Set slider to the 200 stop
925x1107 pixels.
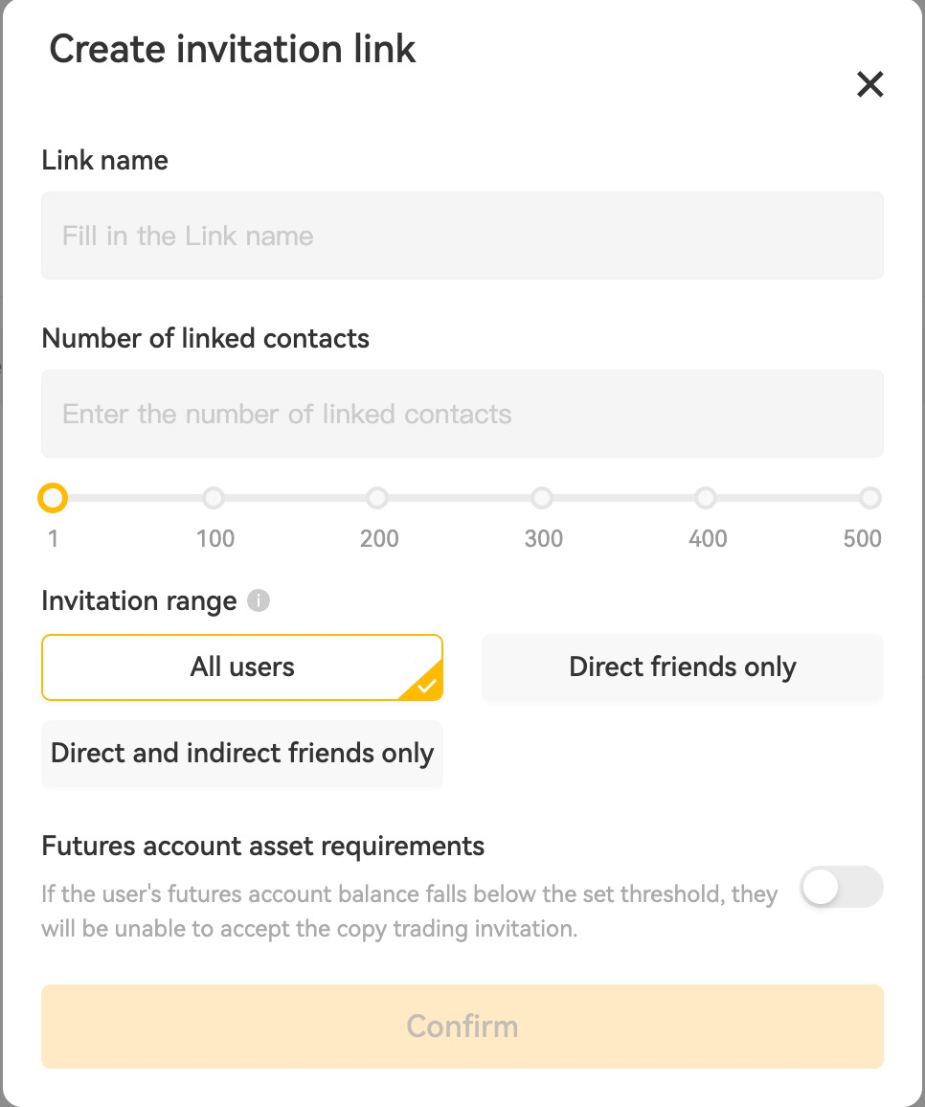378,498
